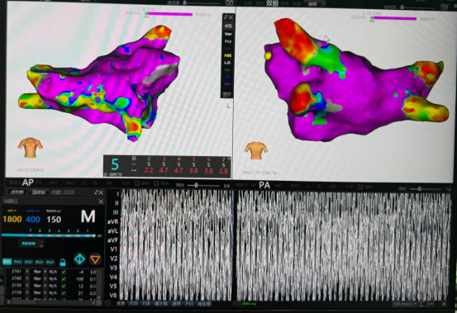Open the map mode dropdown in top toolbar
Screen dimensions: 457x313
[314, 4]
